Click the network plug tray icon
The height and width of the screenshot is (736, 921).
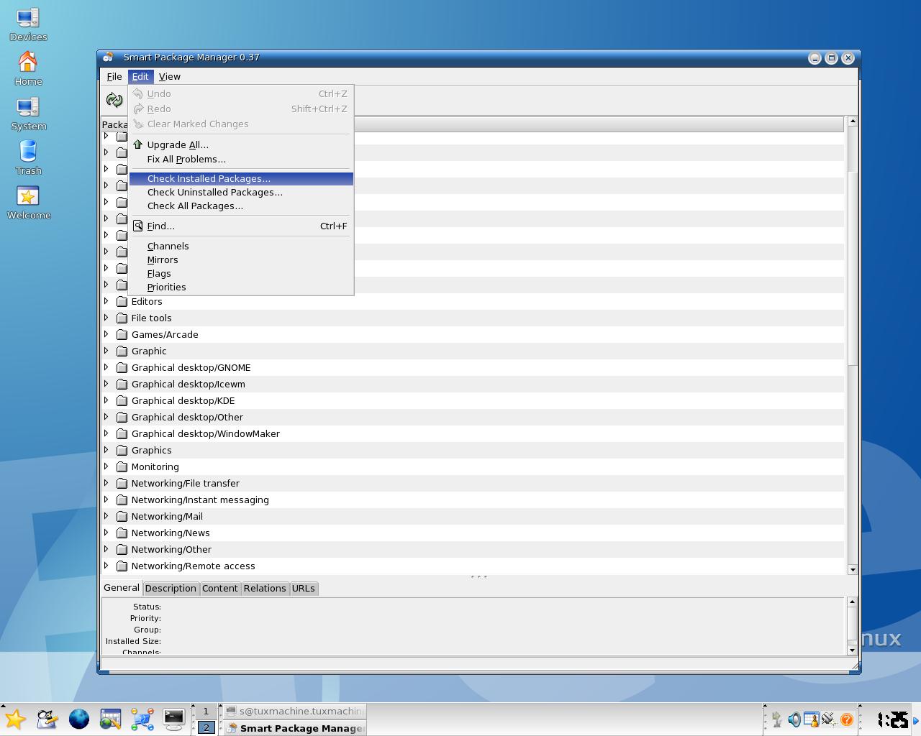pyautogui.click(x=828, y=719)
